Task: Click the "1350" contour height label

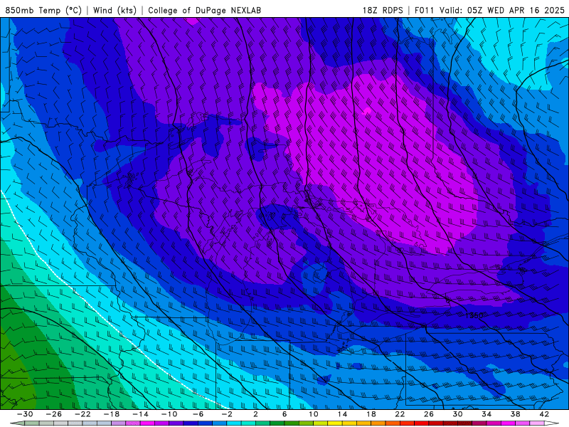Action: click(x=474, y=315)
